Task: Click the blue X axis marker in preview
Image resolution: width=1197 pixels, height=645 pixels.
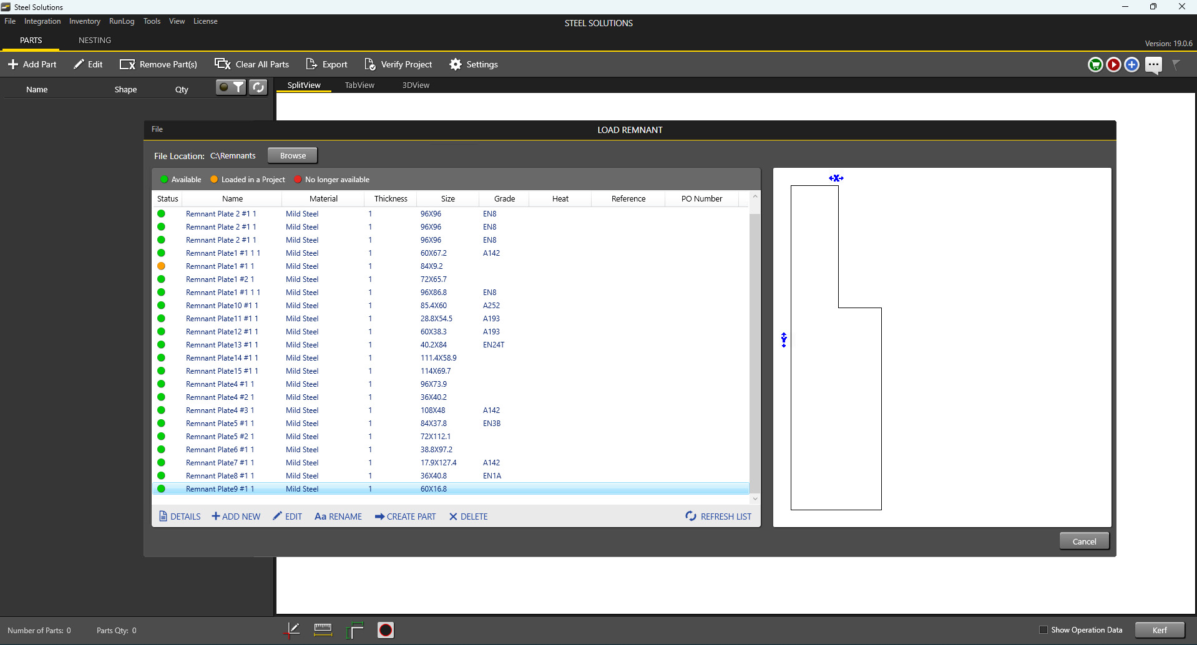Action: (x=836, y=178)
